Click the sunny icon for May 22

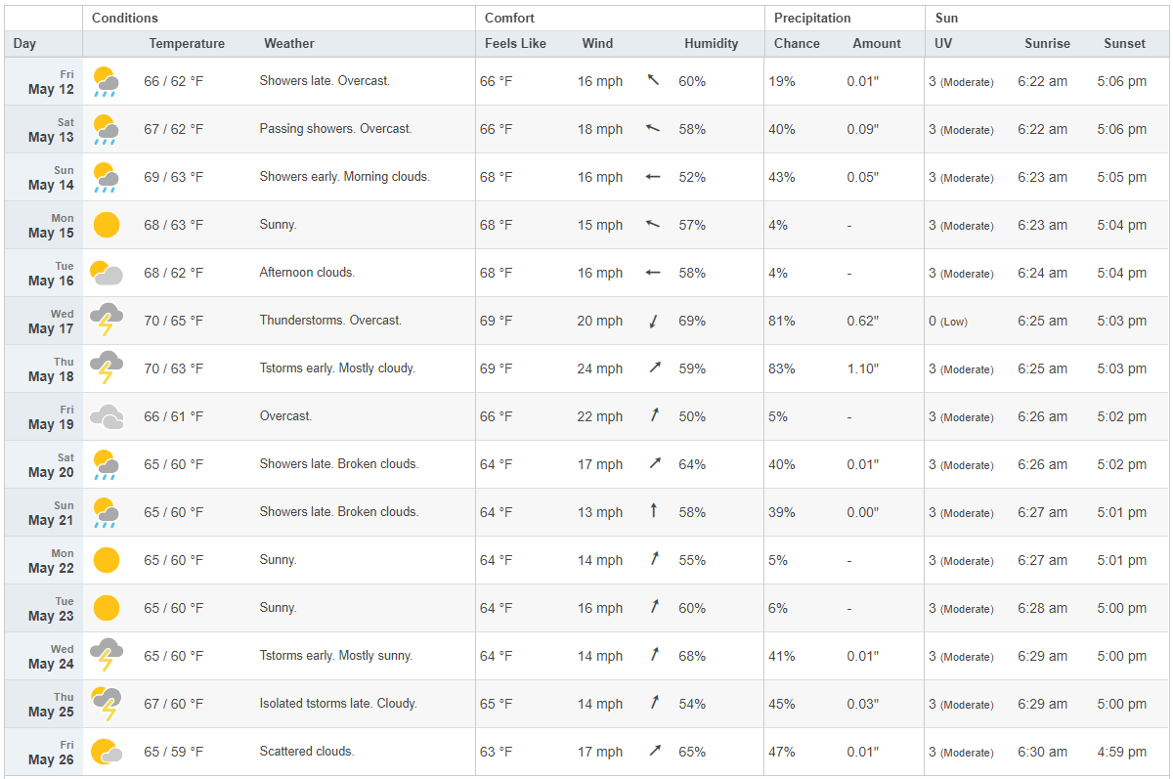(x=106, y=560)
